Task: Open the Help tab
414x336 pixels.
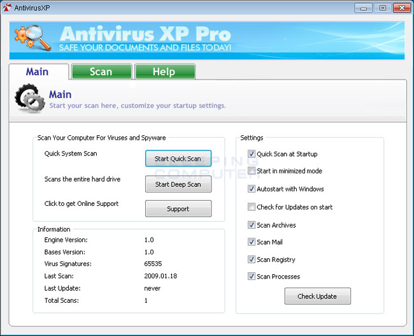Action: point(165,71)
